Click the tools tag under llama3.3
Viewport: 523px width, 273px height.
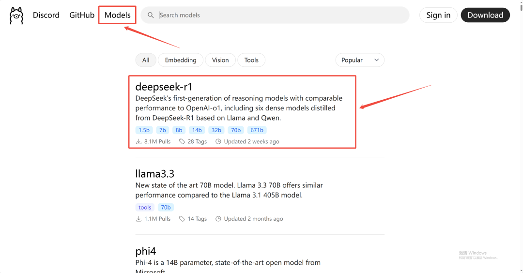145,207
